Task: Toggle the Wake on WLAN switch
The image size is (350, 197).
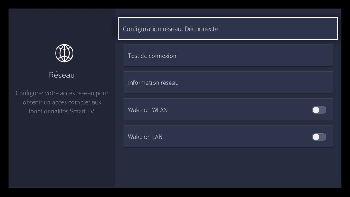Action: pos(319,110)
